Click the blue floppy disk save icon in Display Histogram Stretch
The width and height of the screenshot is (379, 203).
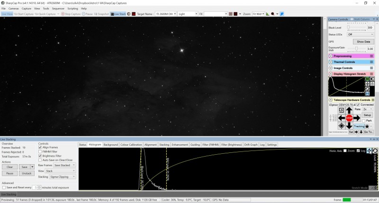pyautogui.click(x=367, y=94)
